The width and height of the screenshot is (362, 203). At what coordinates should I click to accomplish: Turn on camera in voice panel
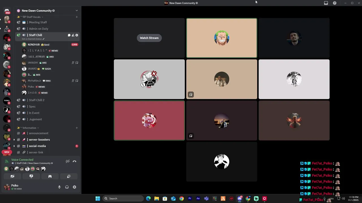12,176
